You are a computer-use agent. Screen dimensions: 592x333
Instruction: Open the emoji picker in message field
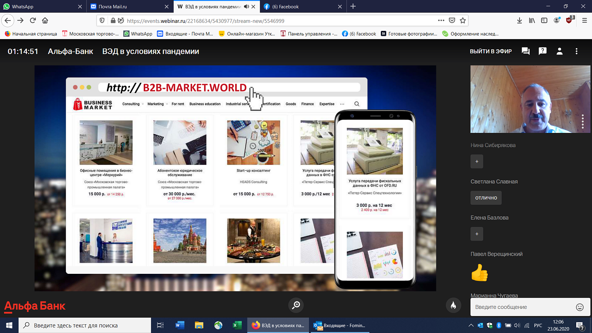[x=580, y=307]
